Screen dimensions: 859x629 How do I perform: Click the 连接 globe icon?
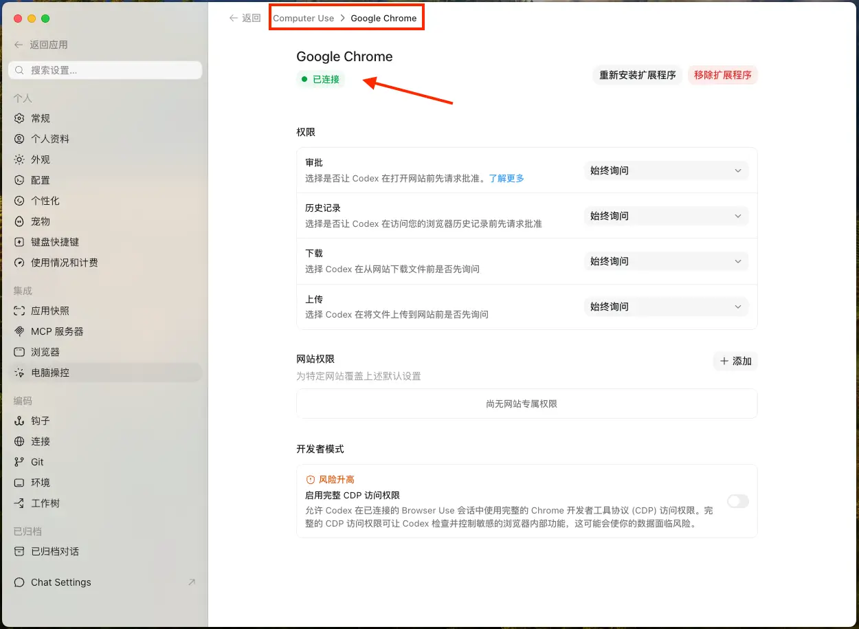19,441
